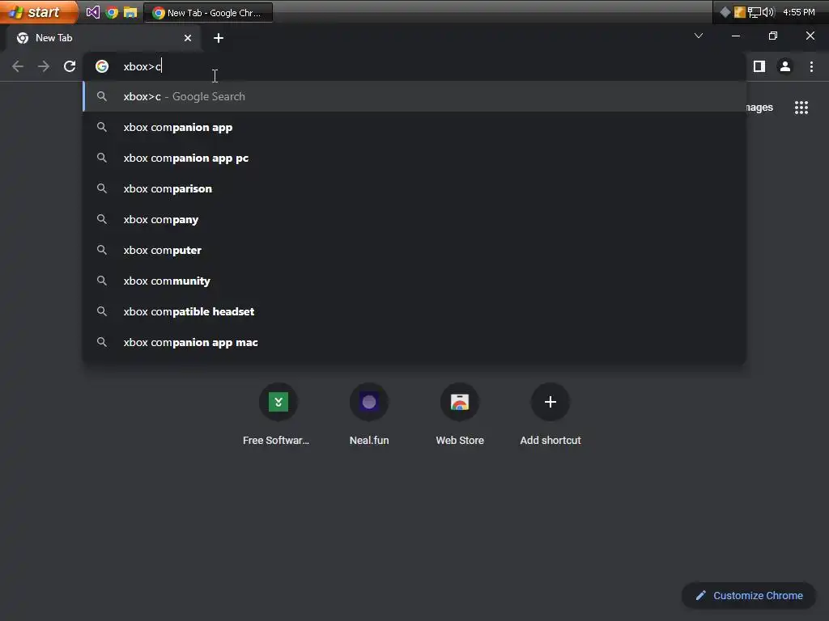The width and height of the screenshot is (829, 621).
Task: Open the Neal.fun shortcut tile
Action: point(369,415)
